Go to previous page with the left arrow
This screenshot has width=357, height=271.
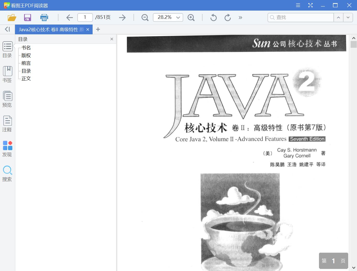70,18
